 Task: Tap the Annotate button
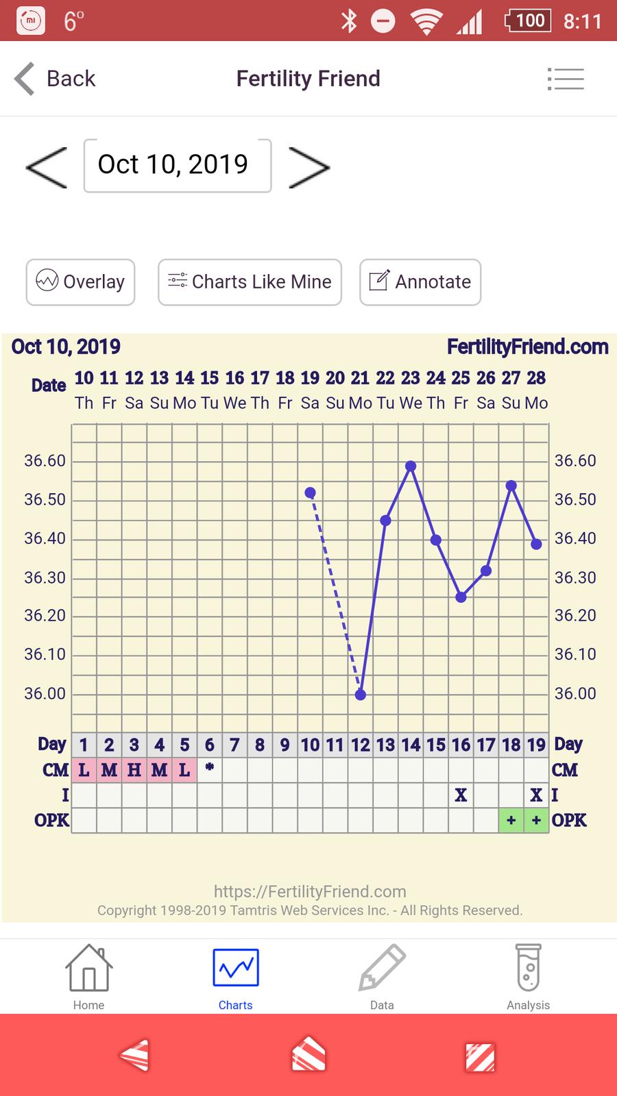(x=420, y=282)
